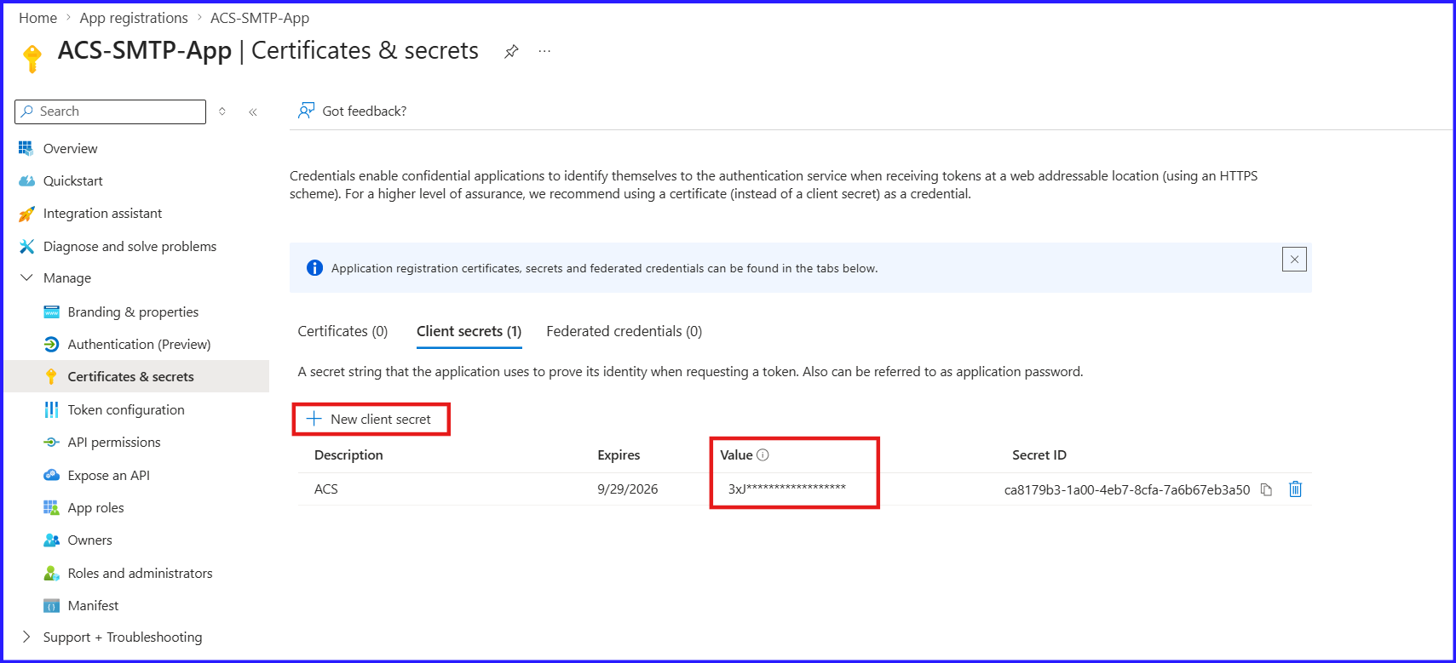This screenshot has width=1456, height=663.
Task: Open Owners label
Action: tap(90, 540)
